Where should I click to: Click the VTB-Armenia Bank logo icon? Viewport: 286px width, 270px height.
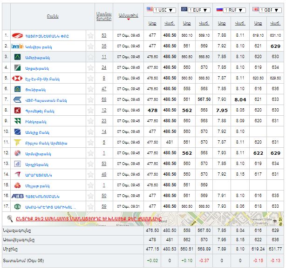click(18, 99)
